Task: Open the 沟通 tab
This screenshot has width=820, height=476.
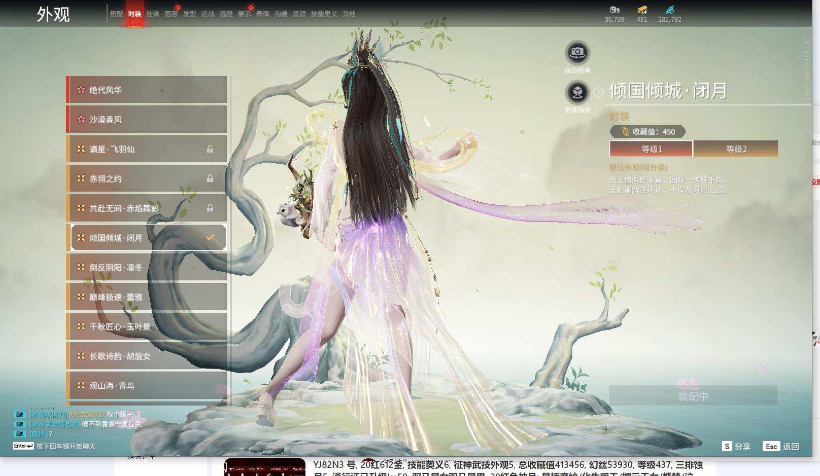Action: (x=281, y=14)
